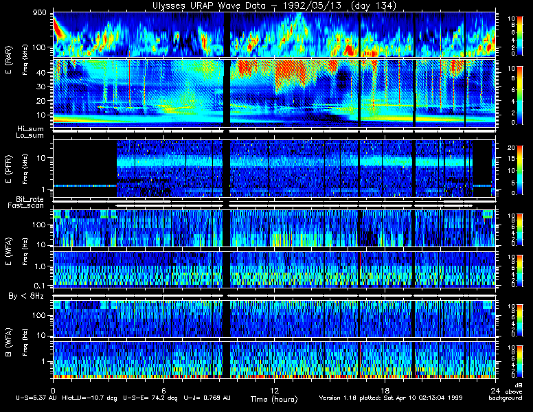This screenshot has height=412, width=533.
Task: Click the 'Fast_scan' status label
Action: point(26,206)
